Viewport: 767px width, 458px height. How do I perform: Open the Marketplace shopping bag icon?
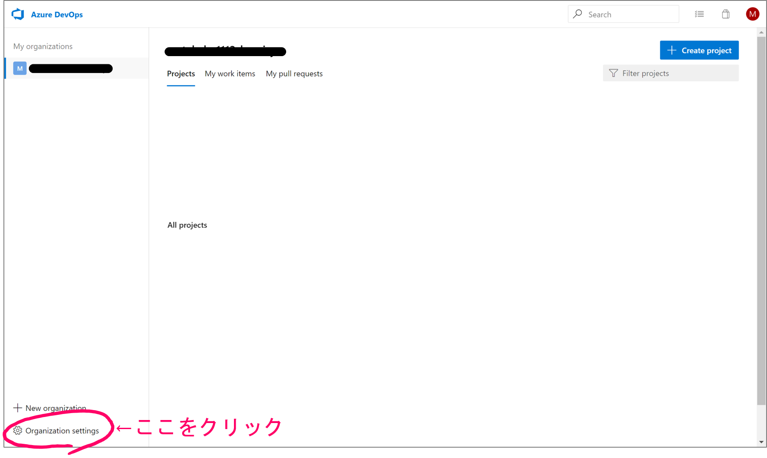tap(726, 13)
